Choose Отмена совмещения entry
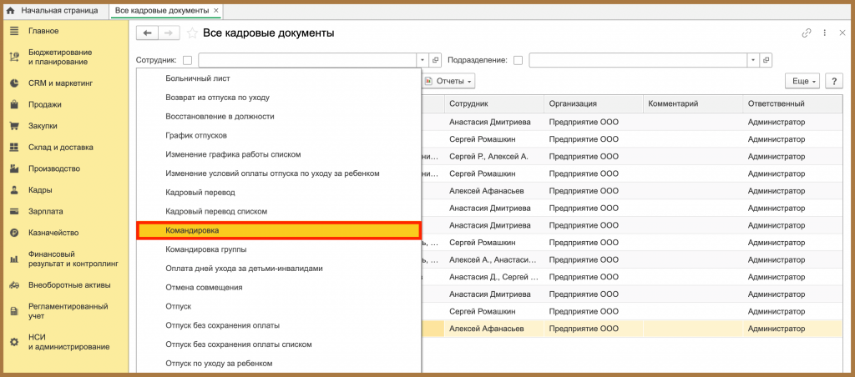 [x=279, y=287]
